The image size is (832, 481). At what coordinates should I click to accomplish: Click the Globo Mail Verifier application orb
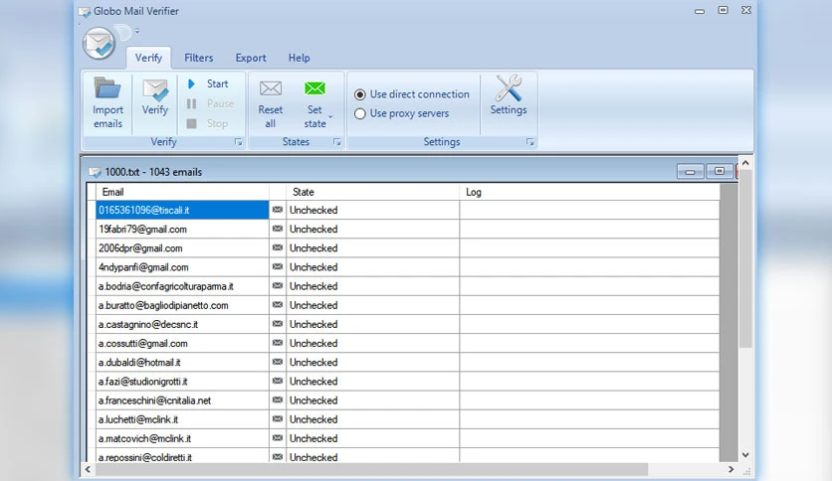(99, 43)
